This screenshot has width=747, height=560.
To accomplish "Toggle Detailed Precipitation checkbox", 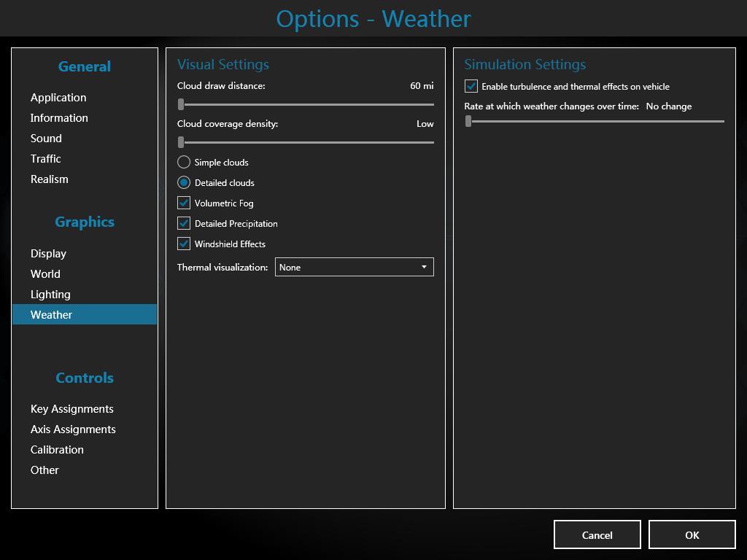I will tap(184, 224).
